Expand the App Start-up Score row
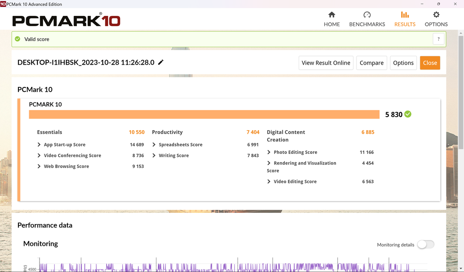The width and height of the screenshot is (464, 272). coord(39,145)
